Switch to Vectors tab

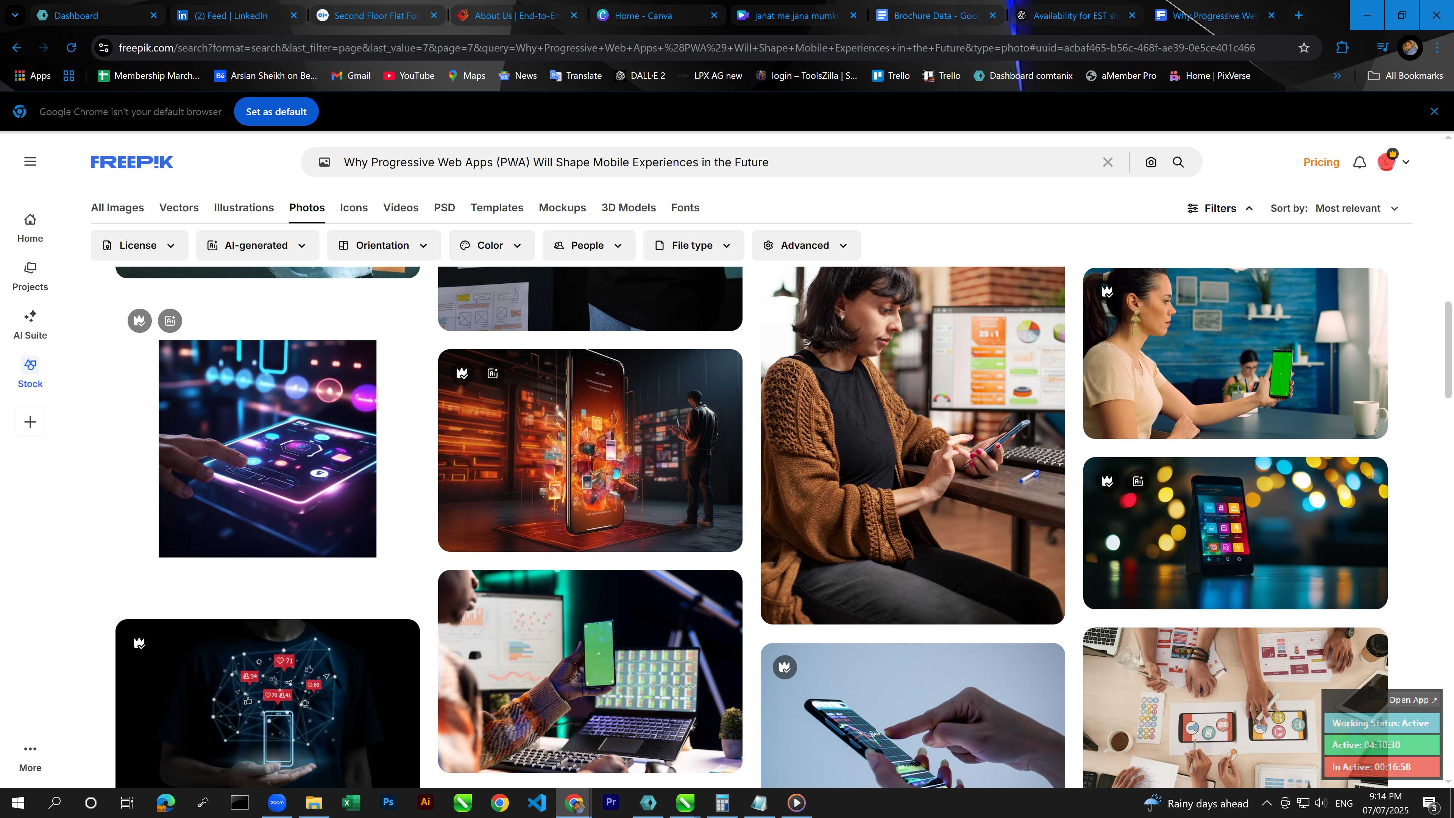coord(179,207)
